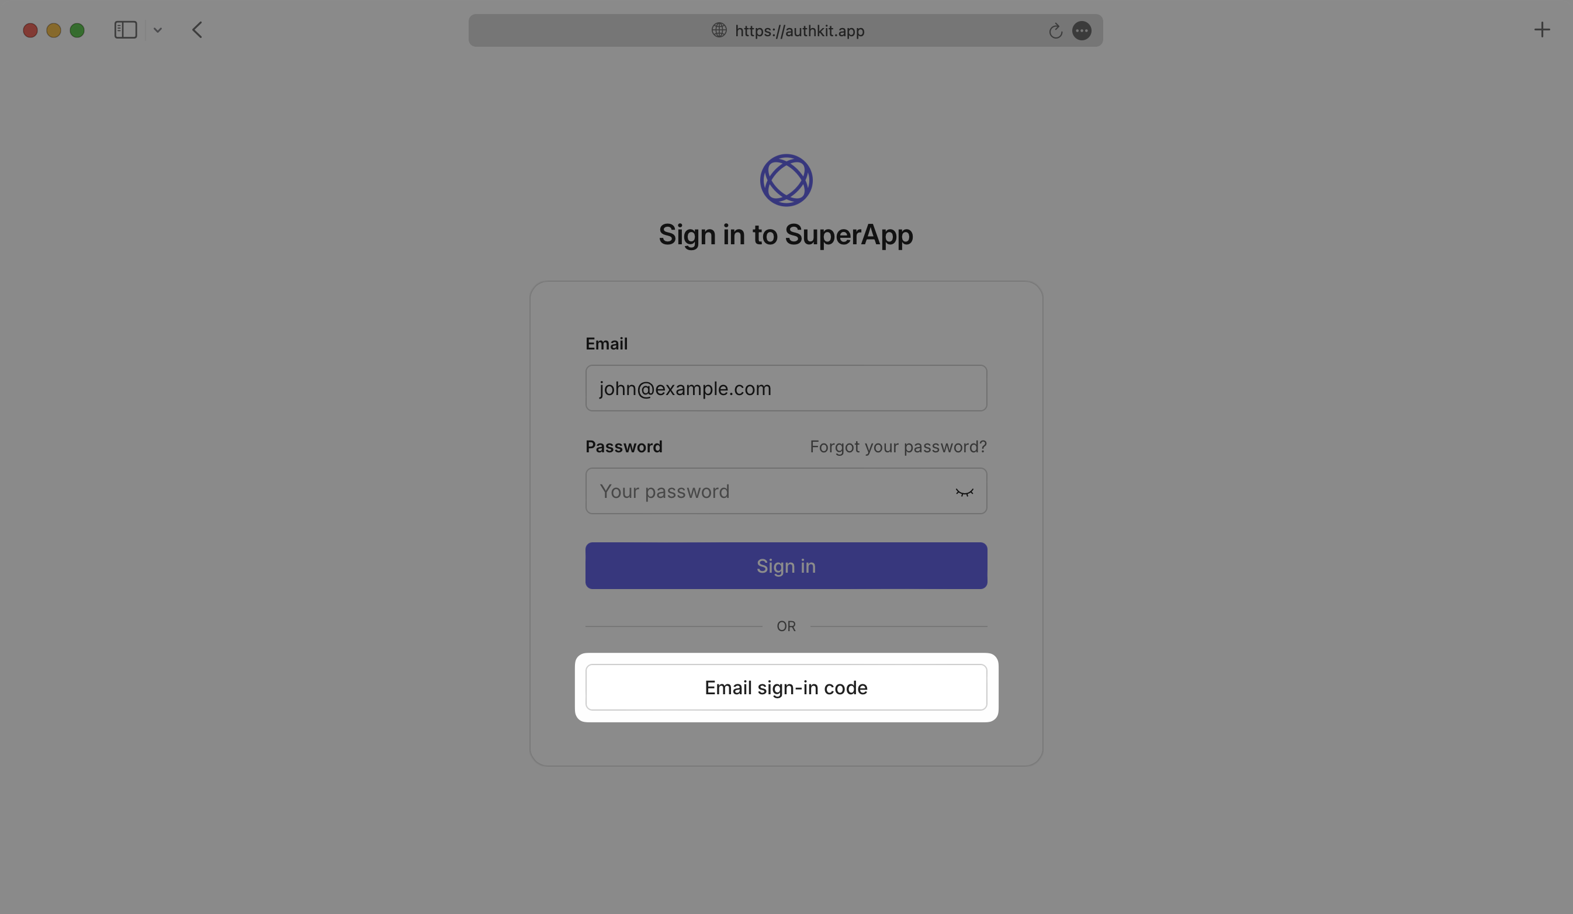Click the Email sign-in code button
1573x914 pixels.
(x=786, y=687)
